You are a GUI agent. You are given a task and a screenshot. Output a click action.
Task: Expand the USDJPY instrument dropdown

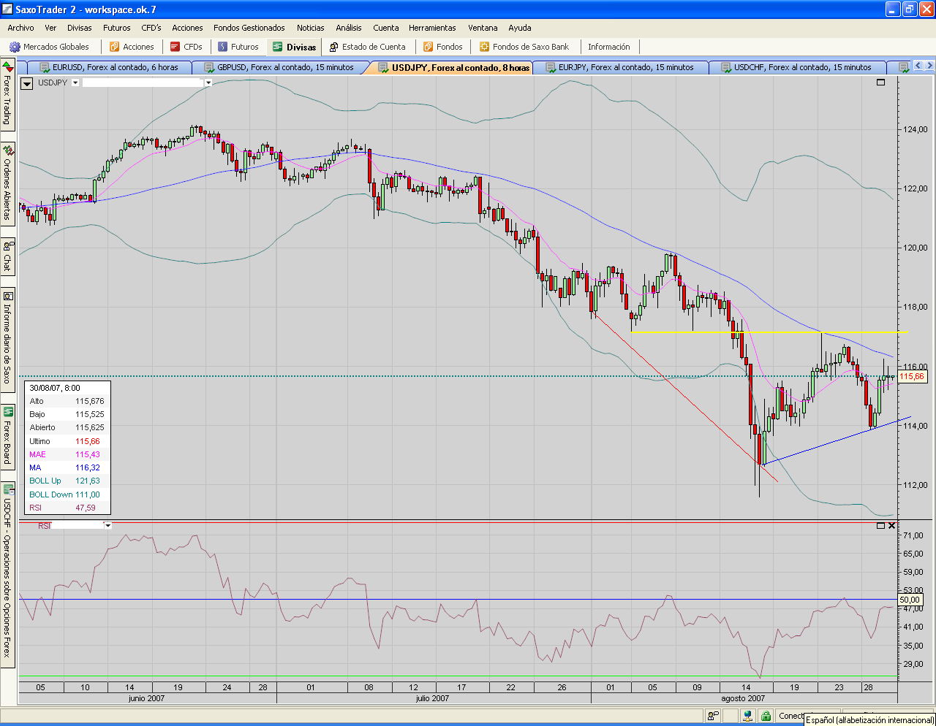pyautogui.click(x=75, y=83)
